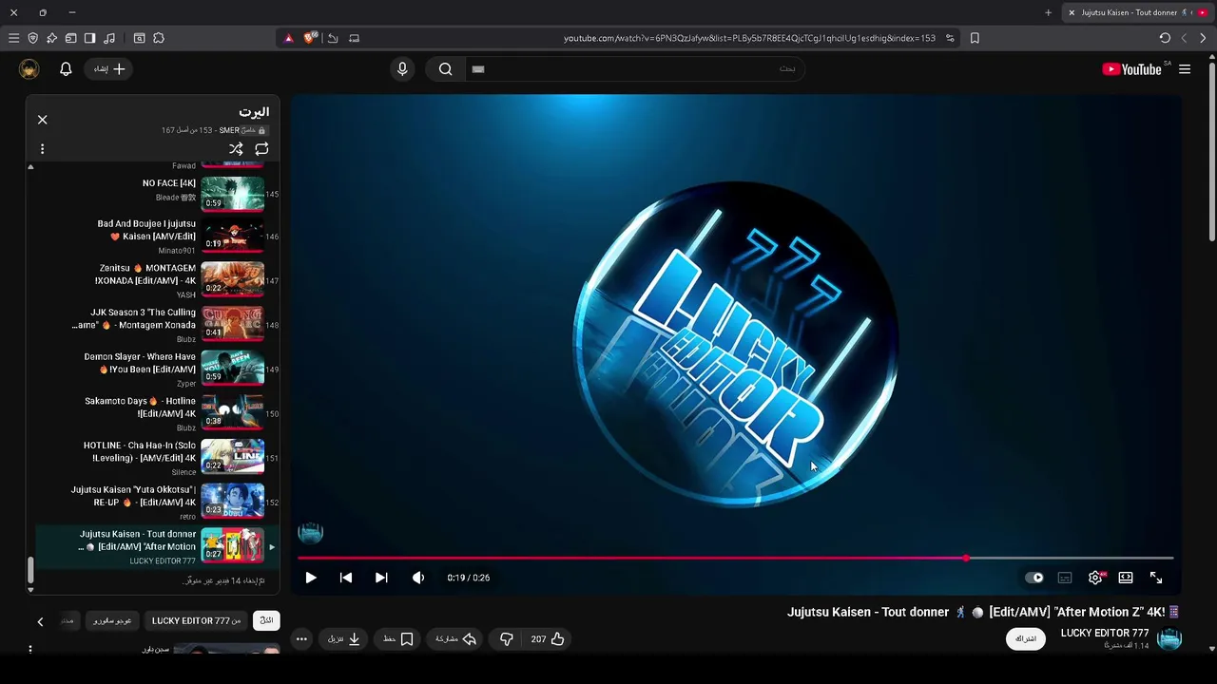Viewport: 1217px width, 684px height.
Task: Open Yuta Okkotsu RE-UP playlist item
Action: [157, 503]
